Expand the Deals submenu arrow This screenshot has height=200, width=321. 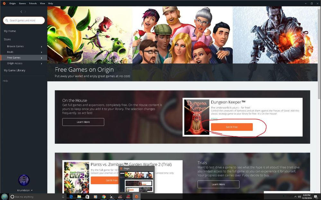pos(41,52)
